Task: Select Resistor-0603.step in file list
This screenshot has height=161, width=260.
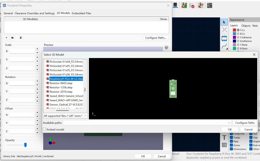Action: 61,83
